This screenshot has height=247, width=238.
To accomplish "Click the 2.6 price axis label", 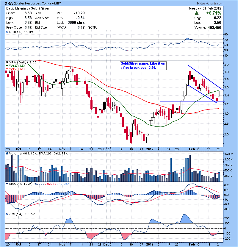I will pos(226,135).
